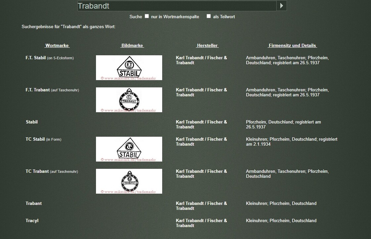The height and width of the screenshot is (239, 371).
Task: Open the TC Trabant pocket watch trademark image
Action: point(129,181)
